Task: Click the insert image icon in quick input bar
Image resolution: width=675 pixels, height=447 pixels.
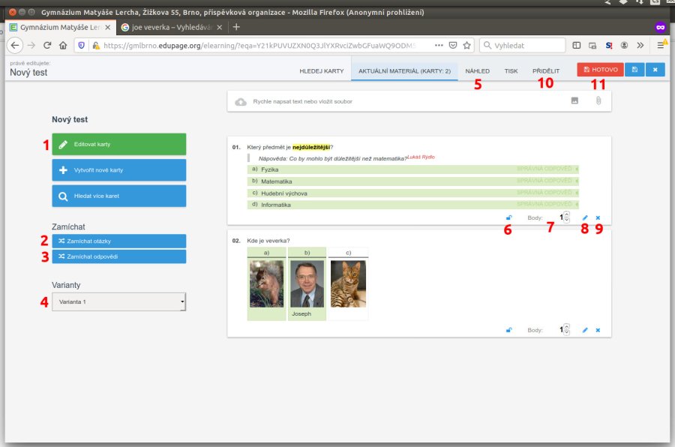Action: click(x=575, y=100)
